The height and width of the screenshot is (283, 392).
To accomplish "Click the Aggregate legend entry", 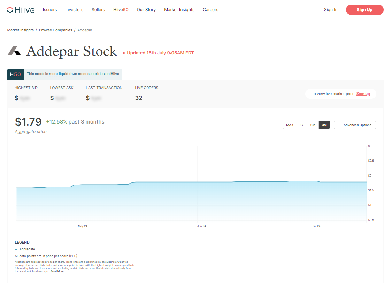I will coord(25,249).
